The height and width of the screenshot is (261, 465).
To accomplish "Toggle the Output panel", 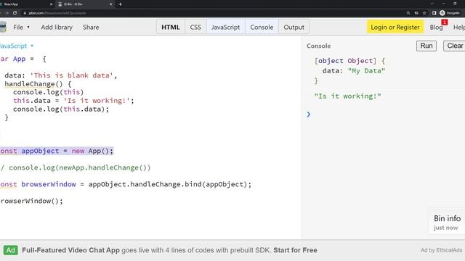I will tap(294, 28).
